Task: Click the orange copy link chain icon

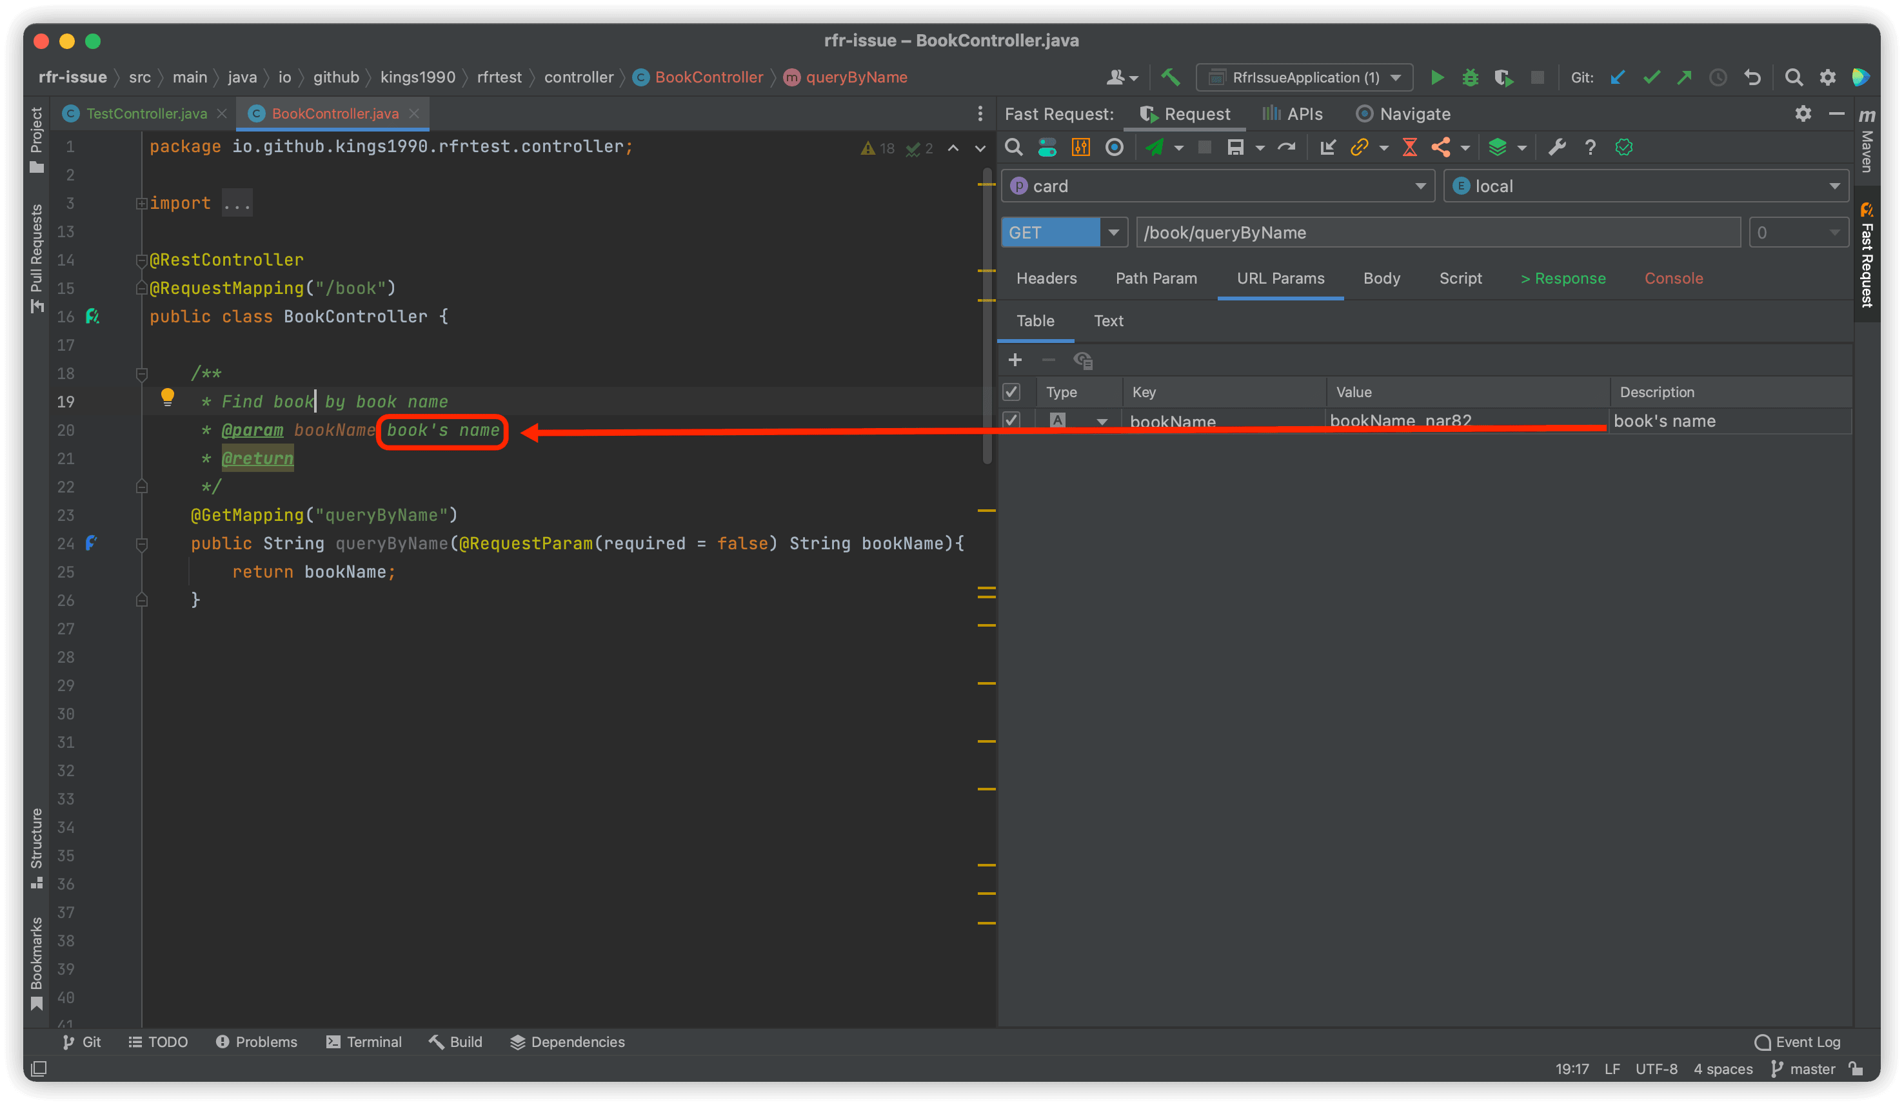Action: 1359,147
